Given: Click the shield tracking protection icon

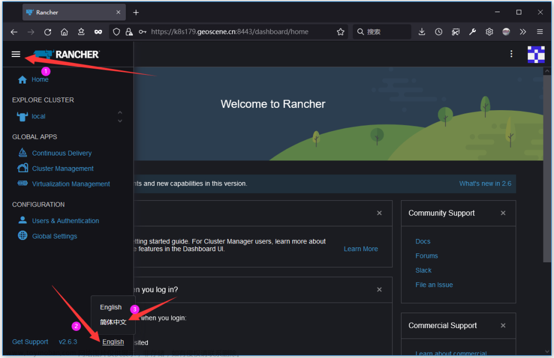Looking at the screenshot, I should click(x=116, y=32).
